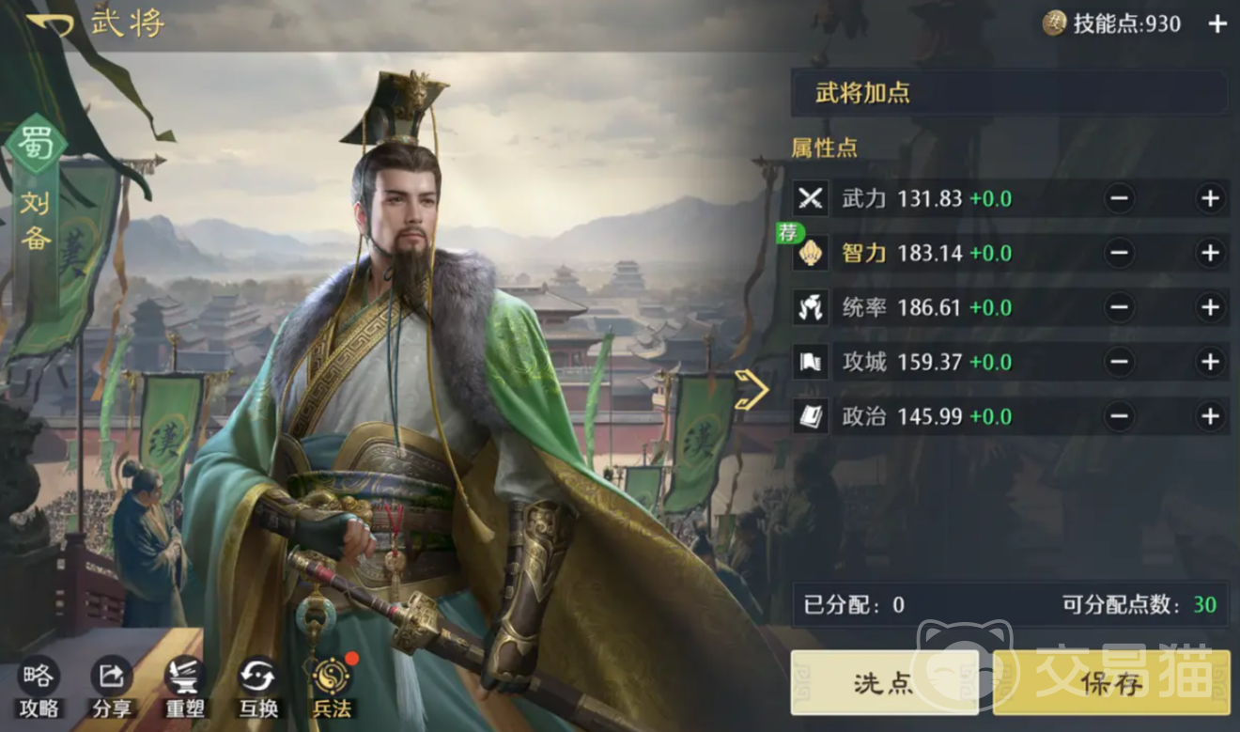The width and height of the screenshot is (1240, 732).
Task: Click the 保存 save button
Action: tap(1111, 683)
